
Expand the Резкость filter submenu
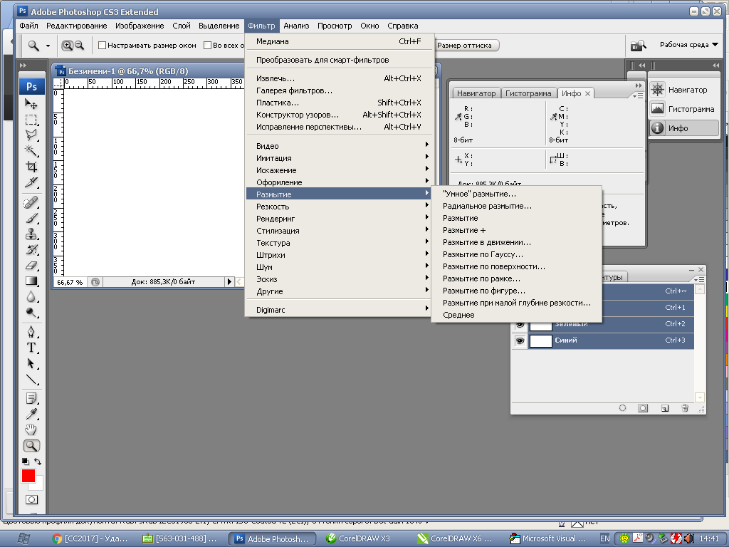[340, 207]
